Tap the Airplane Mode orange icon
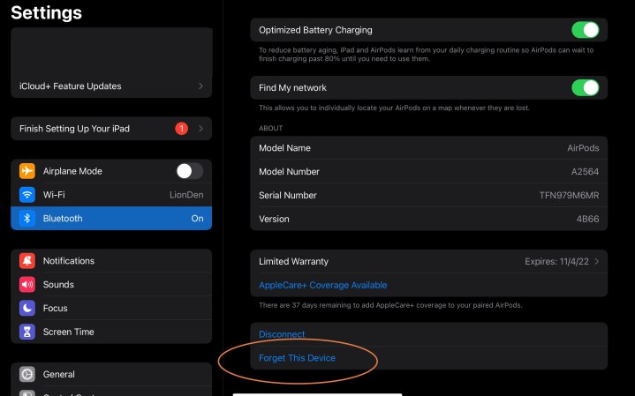Screen dimensions: 635x396 coord(27,171)
